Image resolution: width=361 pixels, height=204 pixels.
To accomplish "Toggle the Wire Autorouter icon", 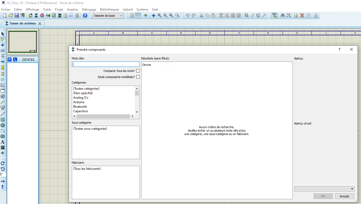I will point(274,16).
